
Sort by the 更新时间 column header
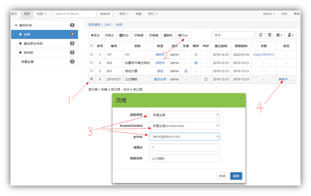click(x=241, y=46)
